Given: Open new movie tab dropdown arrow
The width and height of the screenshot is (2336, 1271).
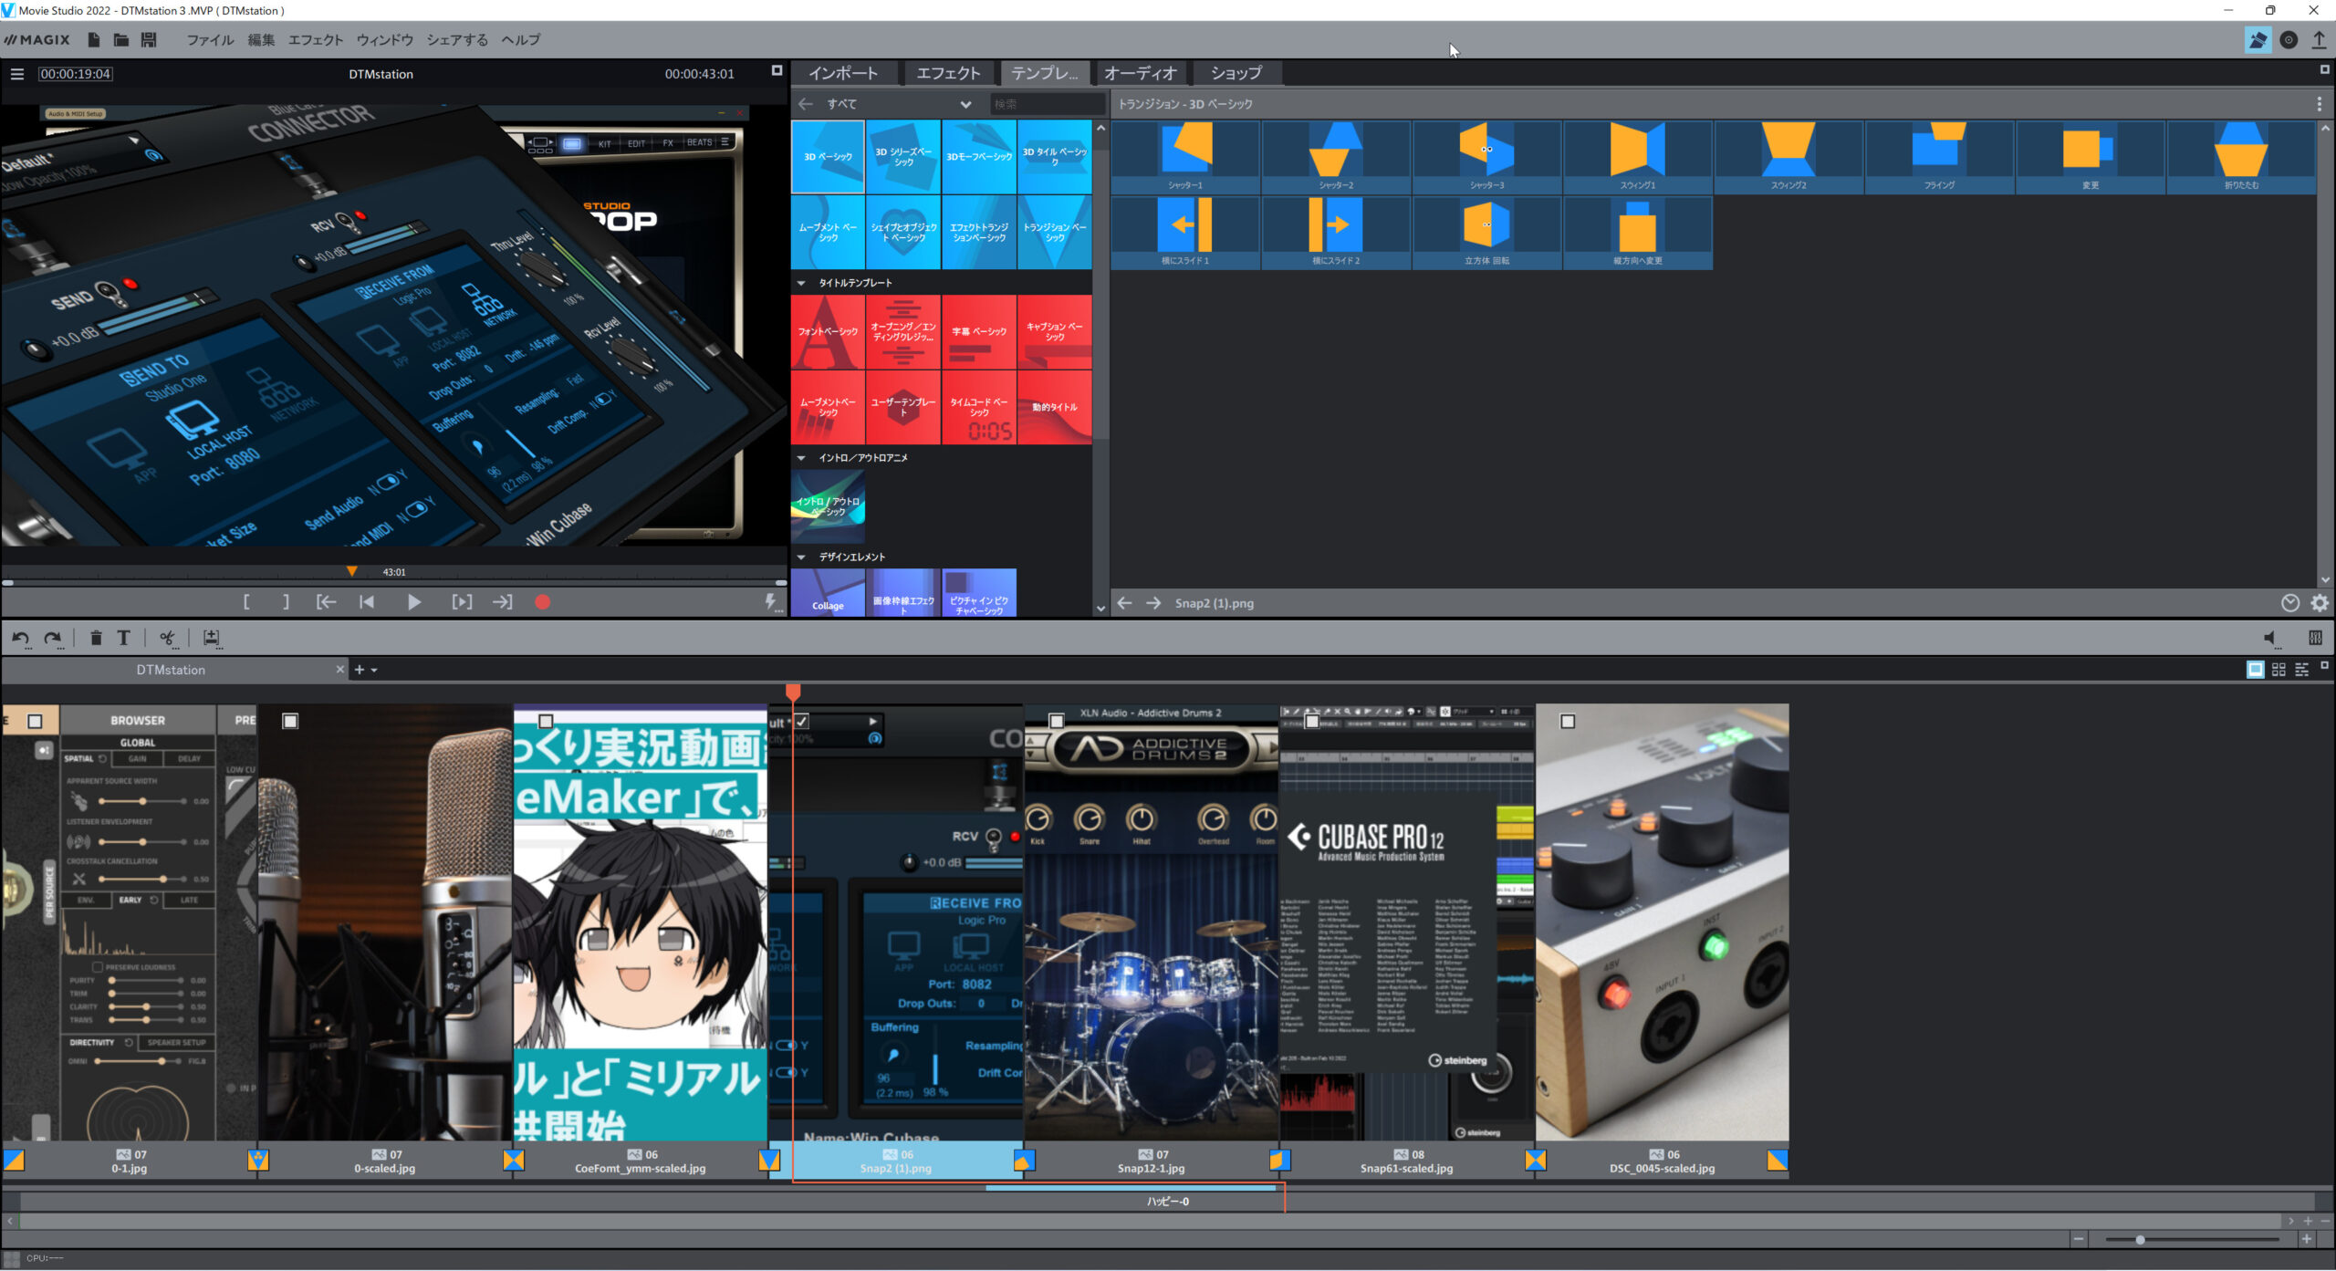Looking at the screenshot, I should click(x=374, y=670).
